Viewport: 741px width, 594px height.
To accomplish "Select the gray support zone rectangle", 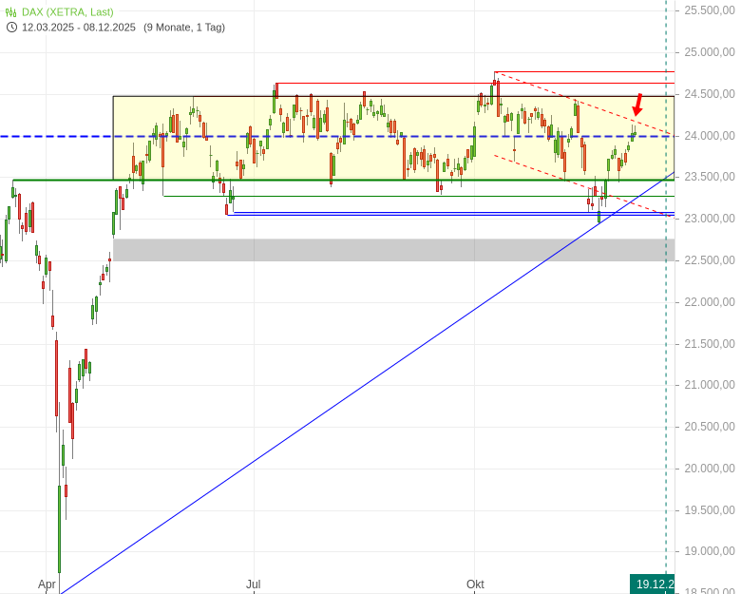I will (380, 250).
